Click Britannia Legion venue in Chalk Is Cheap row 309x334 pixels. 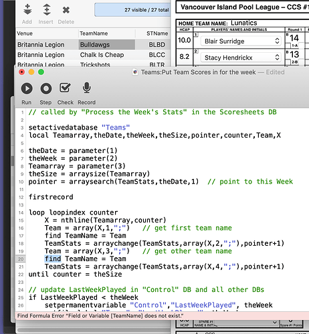coord(41,55)
